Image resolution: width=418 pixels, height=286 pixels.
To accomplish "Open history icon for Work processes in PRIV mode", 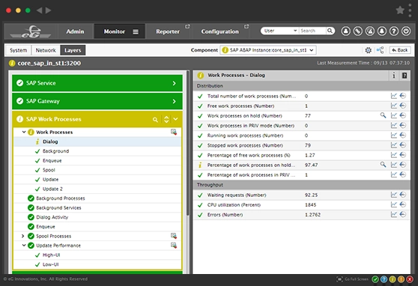I will click(403, 125).
